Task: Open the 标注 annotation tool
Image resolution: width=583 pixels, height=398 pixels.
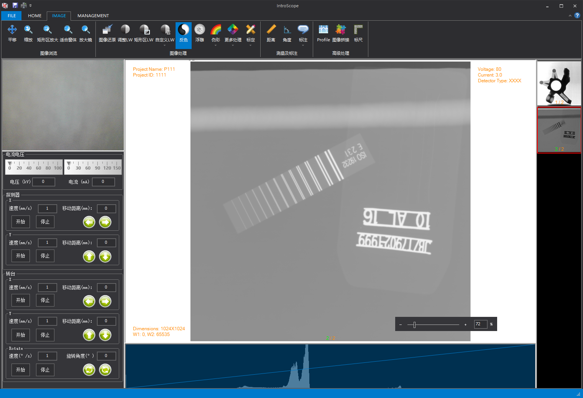Action: click(x=303, y=33)
